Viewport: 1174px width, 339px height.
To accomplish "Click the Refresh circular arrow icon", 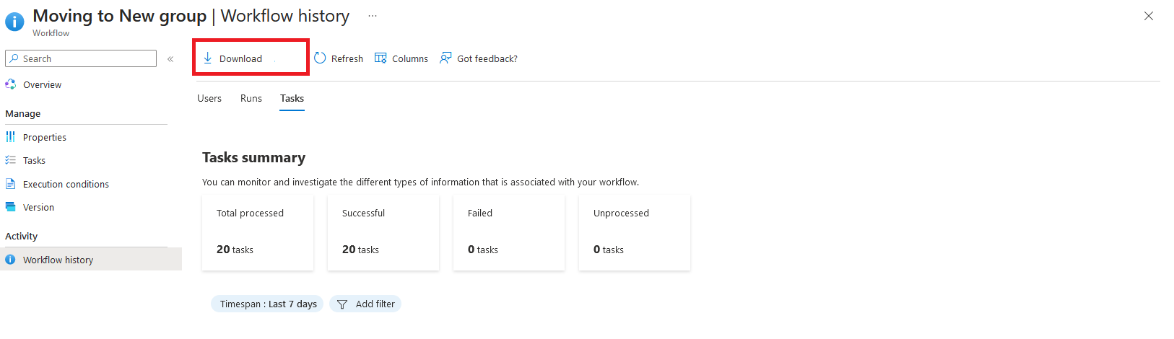I will 320,58.
